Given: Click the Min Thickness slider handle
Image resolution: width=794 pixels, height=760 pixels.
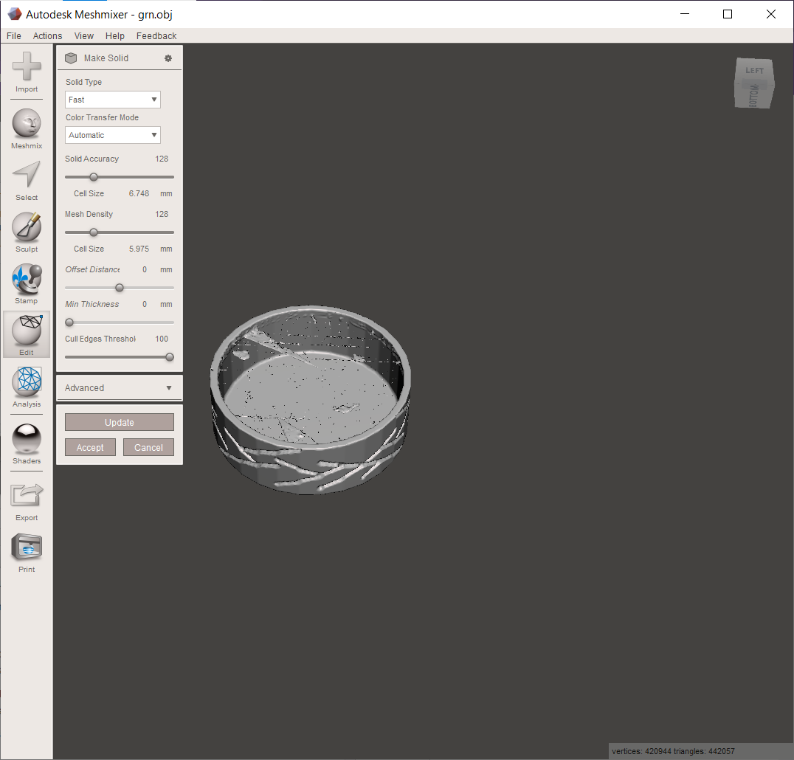Looking at the screenshot, I should pos(69,322).
